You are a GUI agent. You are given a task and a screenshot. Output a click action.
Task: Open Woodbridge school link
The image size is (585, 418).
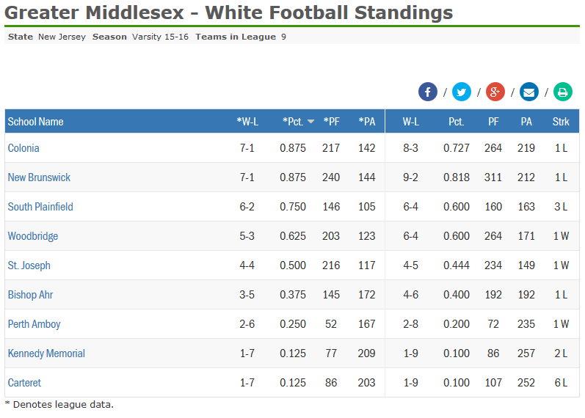pos(33,236)
